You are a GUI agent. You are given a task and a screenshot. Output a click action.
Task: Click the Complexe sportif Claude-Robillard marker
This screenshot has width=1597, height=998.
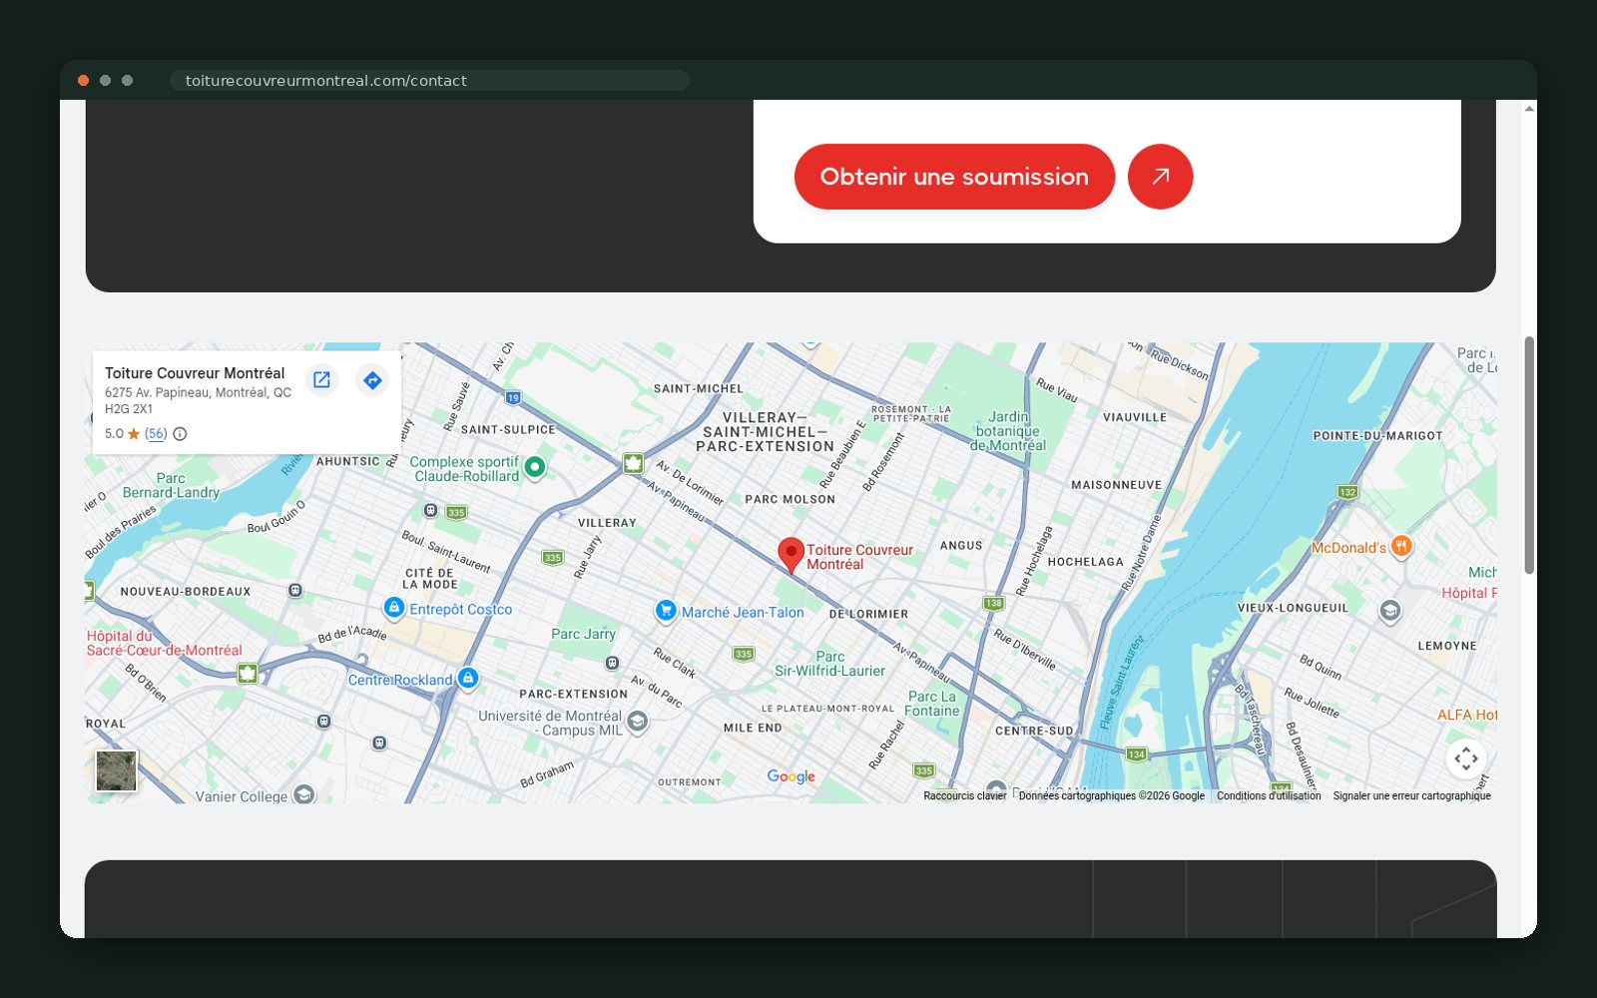[535, 467]
